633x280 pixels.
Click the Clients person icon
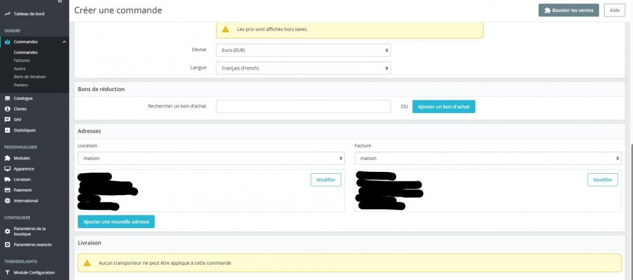pos(7,109)
